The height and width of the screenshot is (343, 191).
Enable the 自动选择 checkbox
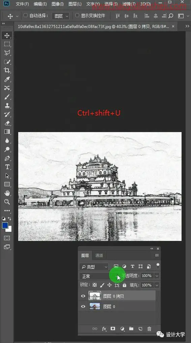[25, 15]
